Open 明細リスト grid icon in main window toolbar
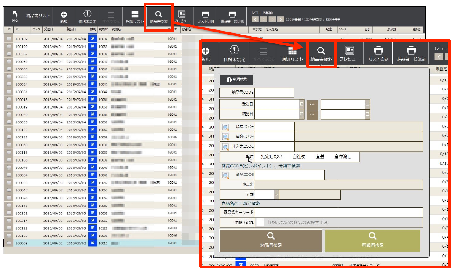Screen dimensions: 455x271 tap(135, 15)
